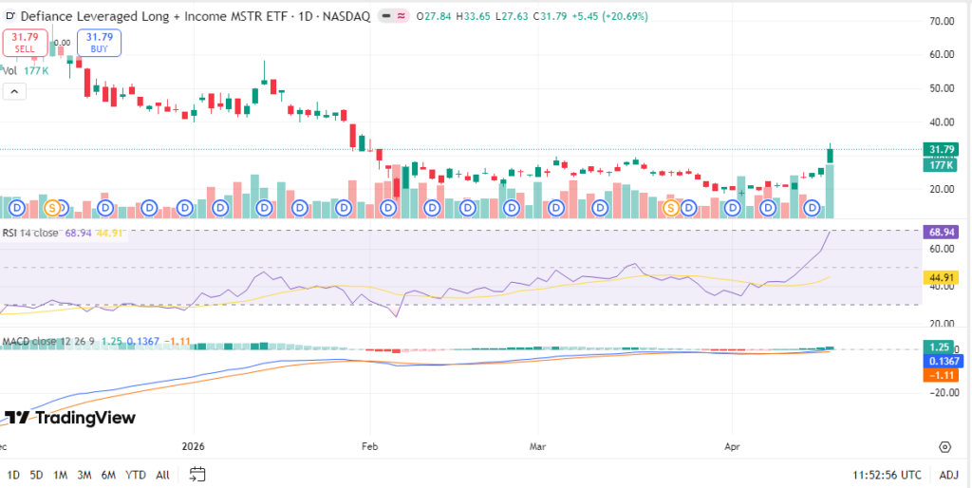Click the TradingView logo
This screenshot has width=972, height=488.
[x=70, y=418]
